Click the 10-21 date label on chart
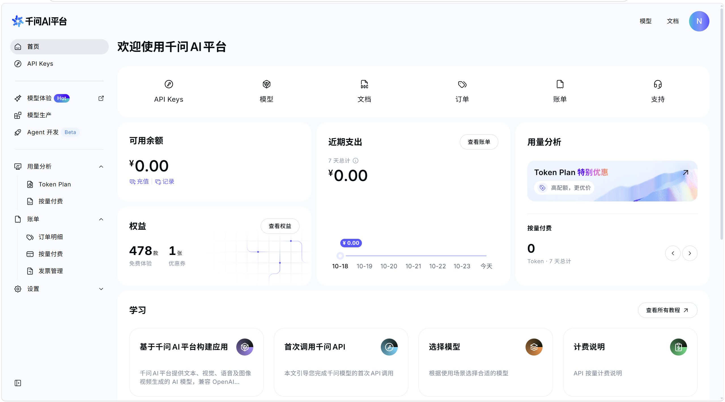 [x=413, y=266]
